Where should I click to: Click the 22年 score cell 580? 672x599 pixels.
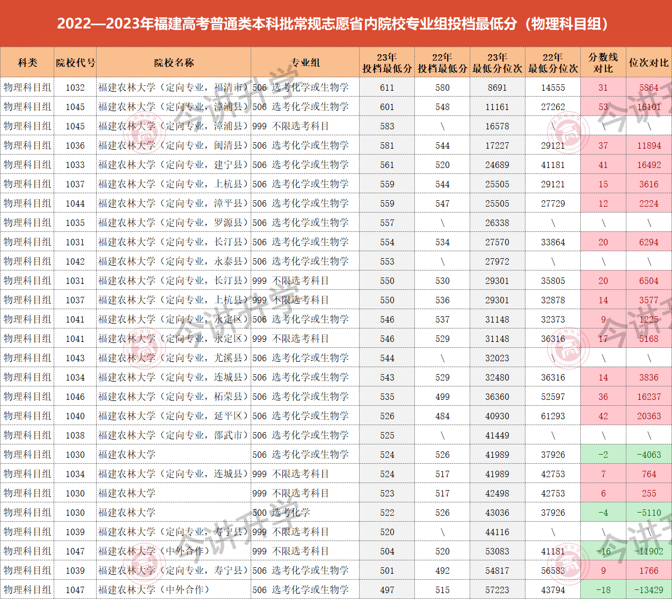442,87
